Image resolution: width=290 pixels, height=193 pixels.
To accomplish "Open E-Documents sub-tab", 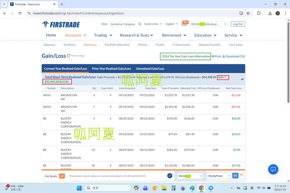I will (181, 45).
